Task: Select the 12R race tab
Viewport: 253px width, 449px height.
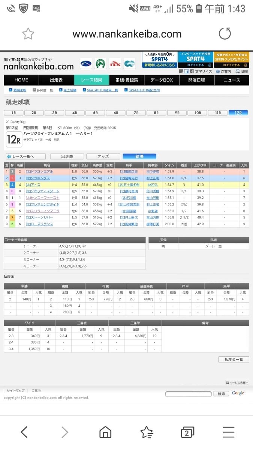Action: pyautogui.click(x=238, y=113)
